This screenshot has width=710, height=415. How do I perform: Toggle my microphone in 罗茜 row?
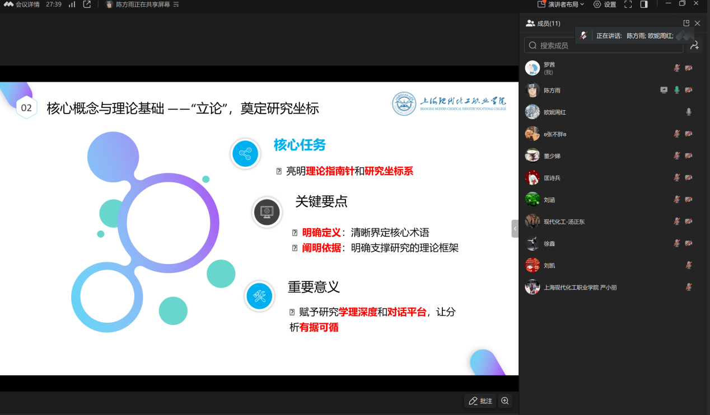pos(676,68)
